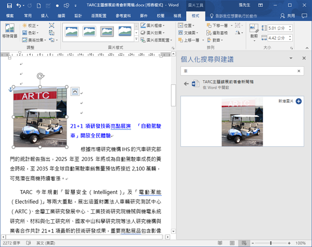Apply the first picture style thumbnail
This screenshot has height=247, width=312.
[x=72, y=31]
